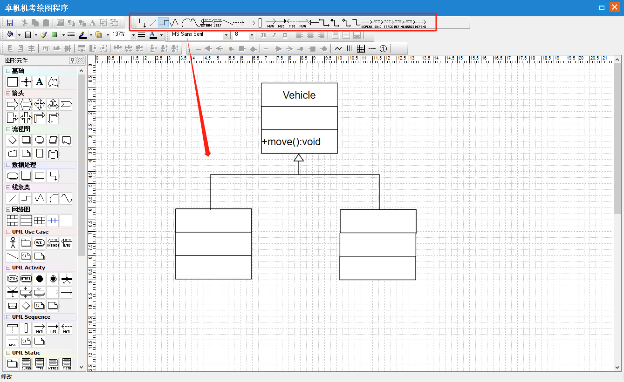Screen dimensions: 624x382
Task: Click the UML Sequence category header
Action: [31, 317]
